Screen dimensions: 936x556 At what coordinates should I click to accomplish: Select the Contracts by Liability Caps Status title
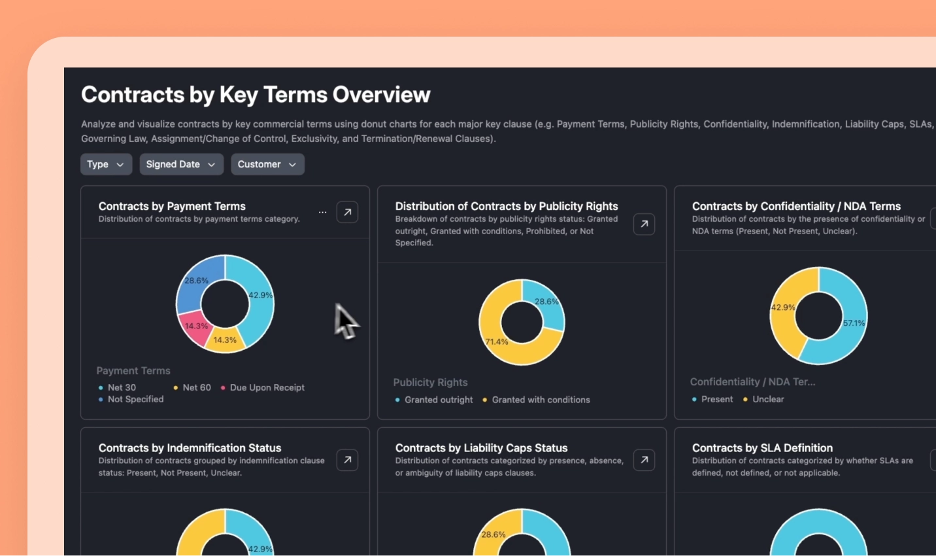[482, 447]
